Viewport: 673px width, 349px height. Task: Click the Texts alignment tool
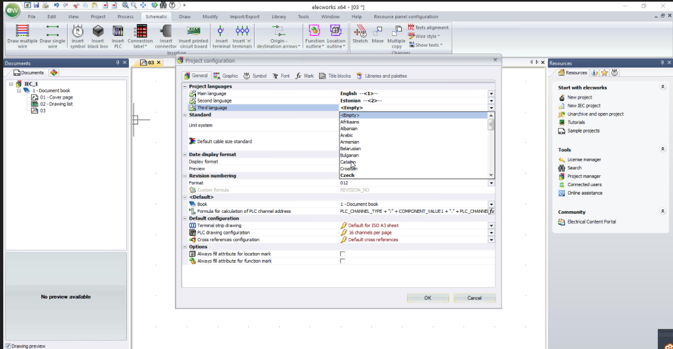pyautogui.click(x=429, y=27)
